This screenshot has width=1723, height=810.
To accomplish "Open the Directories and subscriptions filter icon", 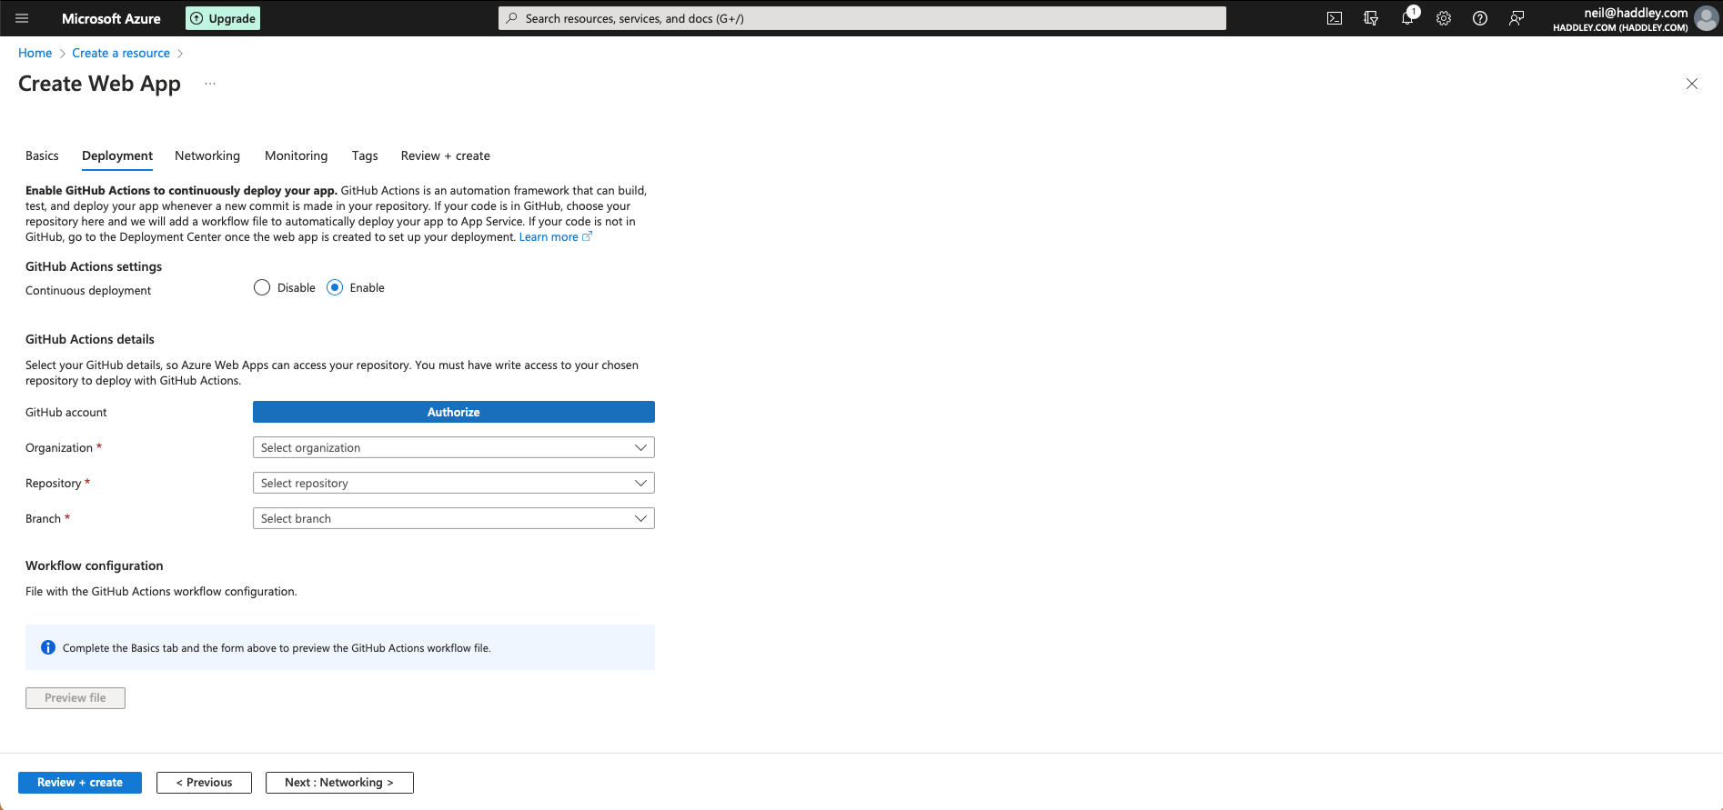I will point(1371,18).
